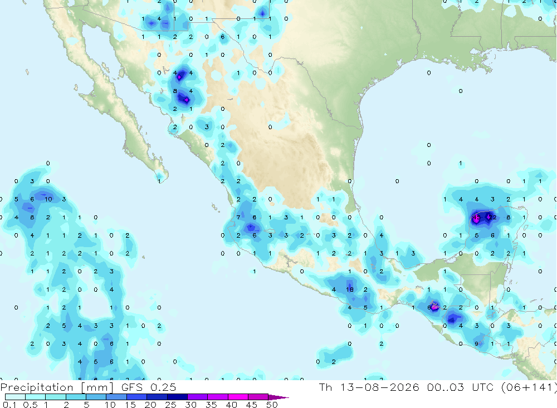Pick the 25–30 mm navy legend swatch
This screenshot has height=408, width=557.
click(x=177, y=397)
